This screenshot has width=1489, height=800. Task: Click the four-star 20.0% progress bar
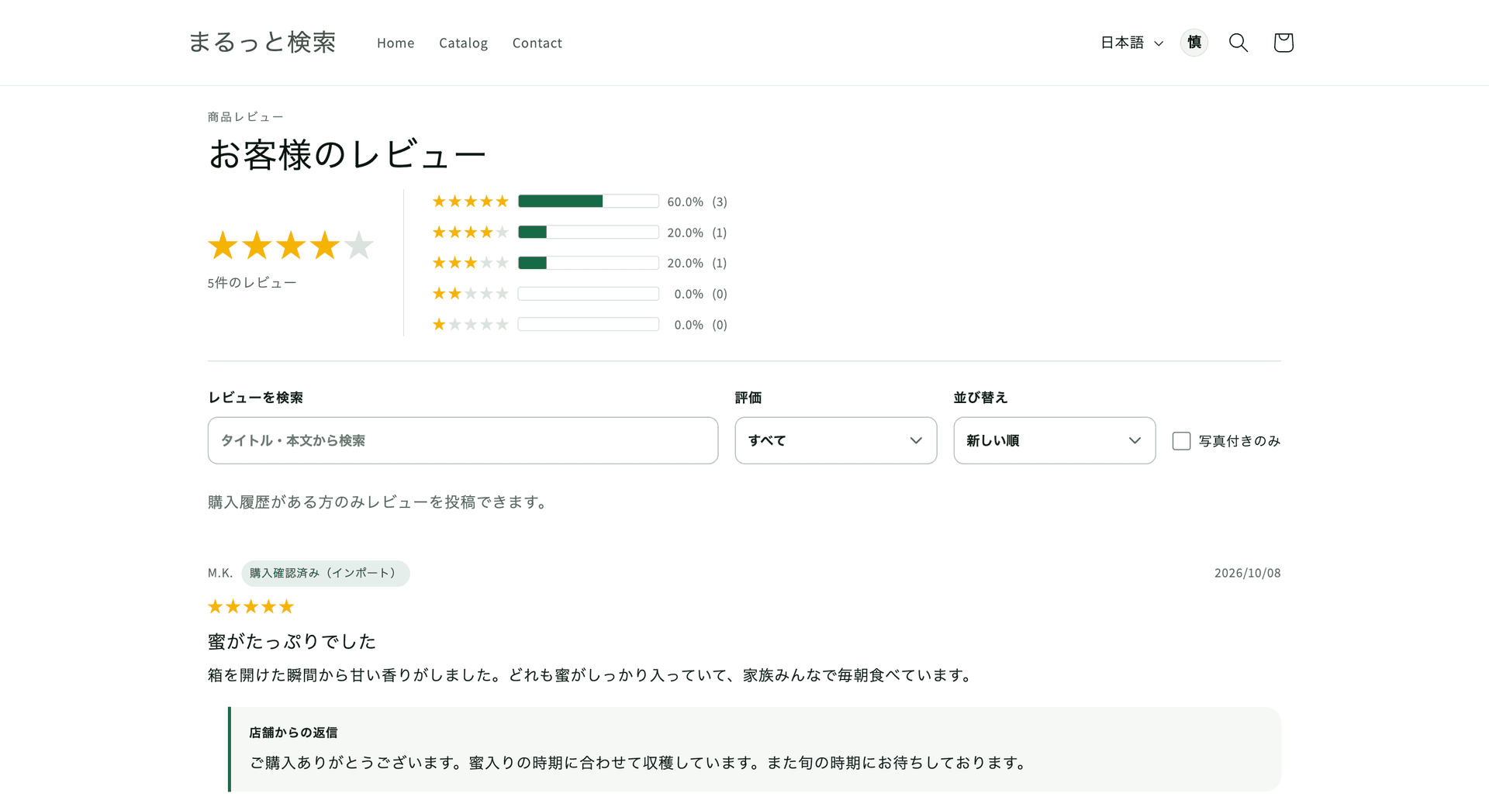click(x=589, y=233)
